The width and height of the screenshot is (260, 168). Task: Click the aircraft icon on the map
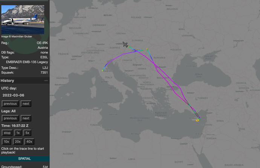125,45
